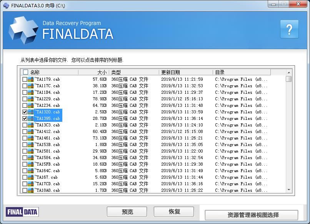Uncheck the box for ~TA1395.cab

[x=25, y=118]
